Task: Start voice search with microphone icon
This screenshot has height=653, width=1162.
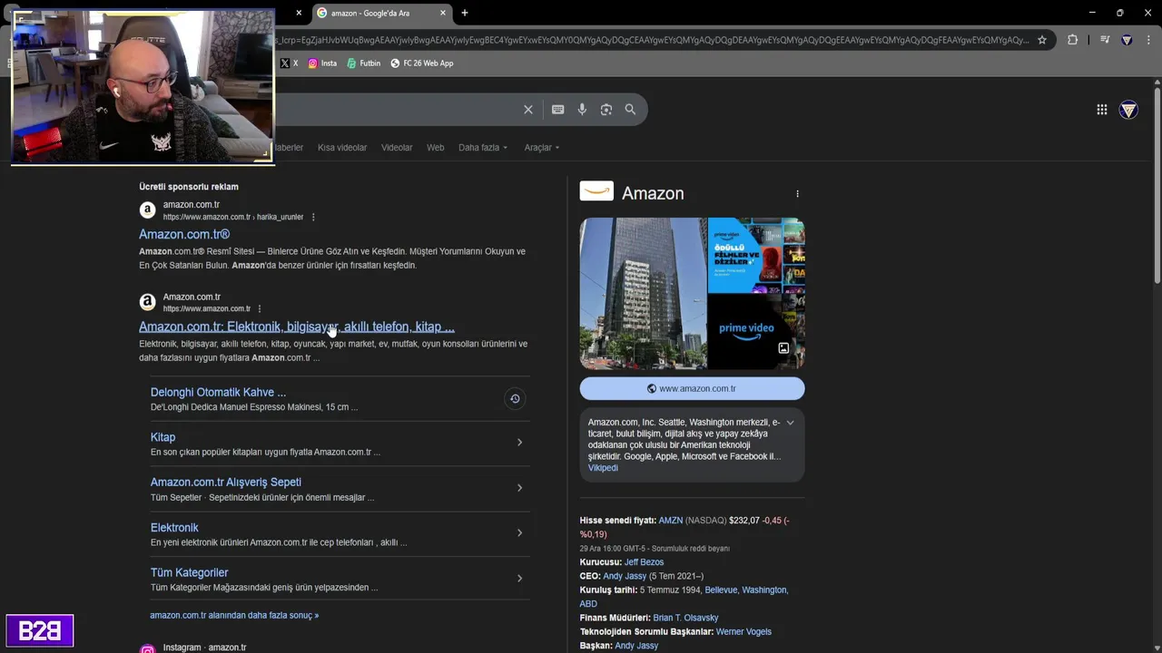Action: coord(582,110)
